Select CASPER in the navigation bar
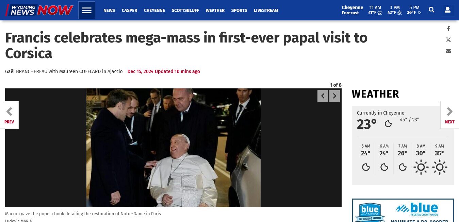459x222 pixels. [x=129, y=11]
